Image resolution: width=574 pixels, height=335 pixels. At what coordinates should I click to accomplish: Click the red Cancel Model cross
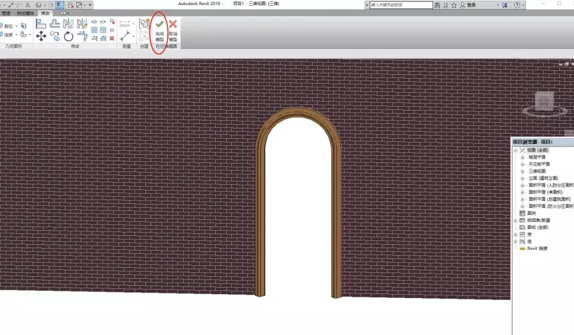coord(173,24)
